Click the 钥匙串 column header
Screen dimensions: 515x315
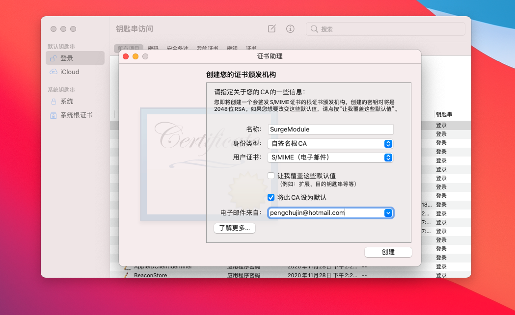[444, 114]
